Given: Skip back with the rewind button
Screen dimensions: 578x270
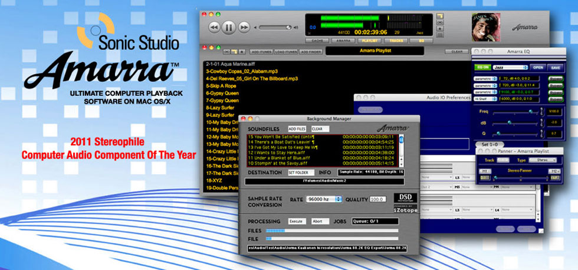Looking at the screenshot, I should [215, 27].
